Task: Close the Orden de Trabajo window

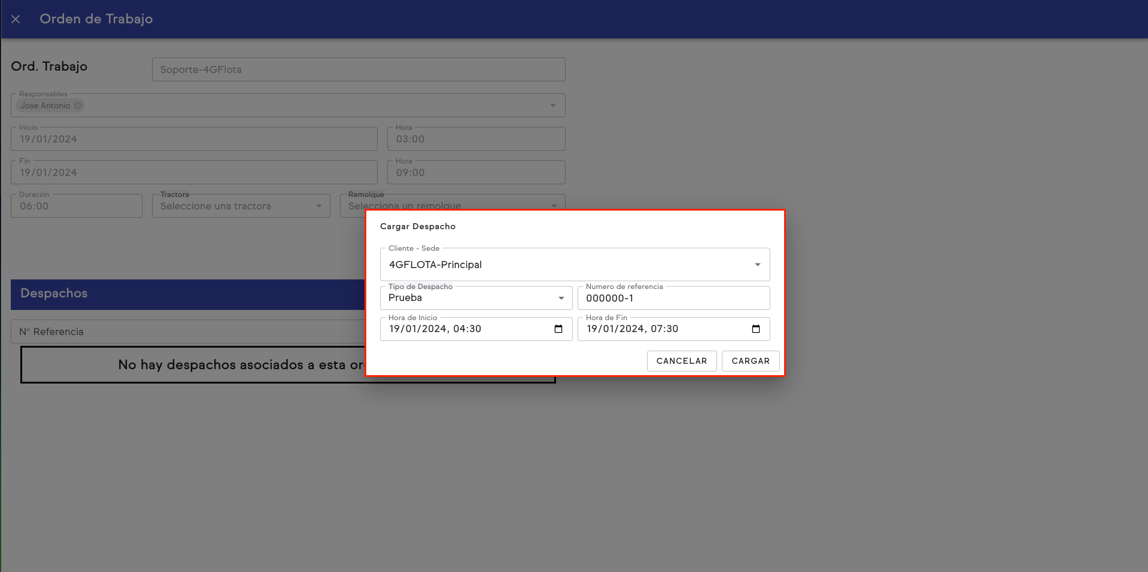Action: pos(16,19)
